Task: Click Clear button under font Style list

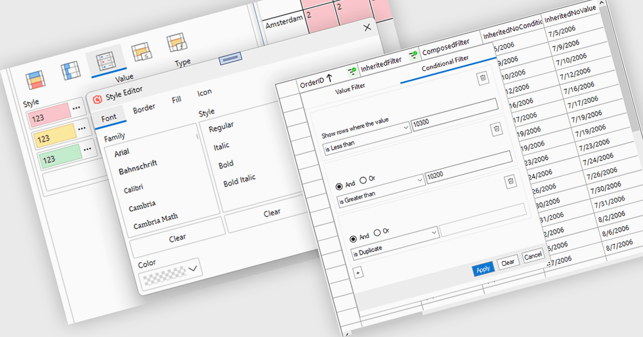Action: click(x=271, y=213)
